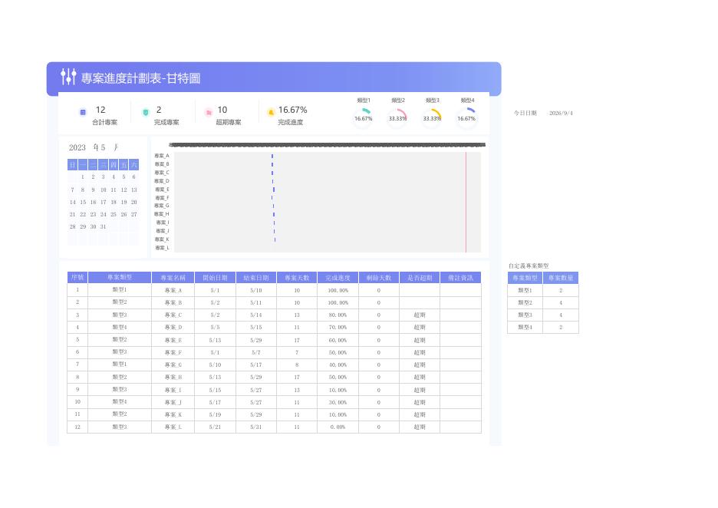Click the 類型4 row in the side table
The width and height of the screenshot is (718, 508).
tap(543, 328)
